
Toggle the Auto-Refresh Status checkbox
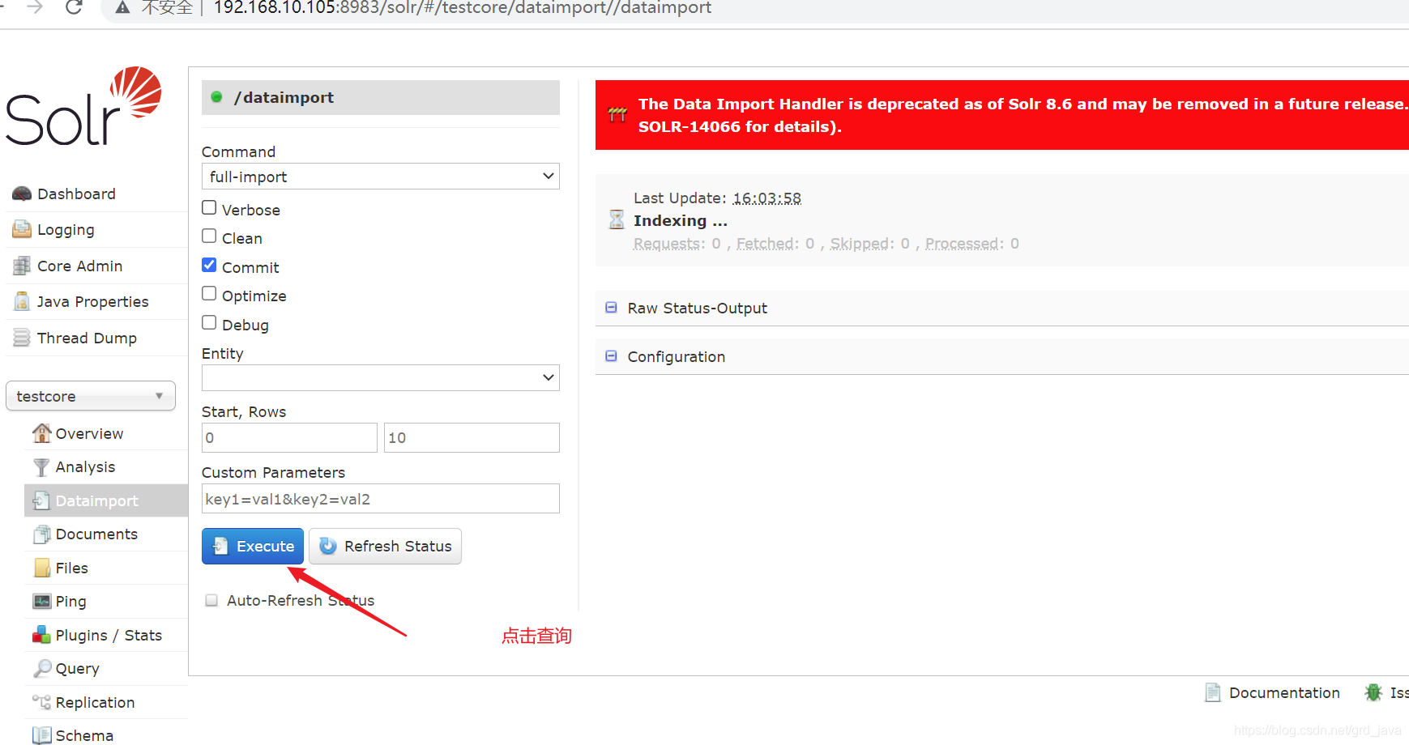point(211,600)
